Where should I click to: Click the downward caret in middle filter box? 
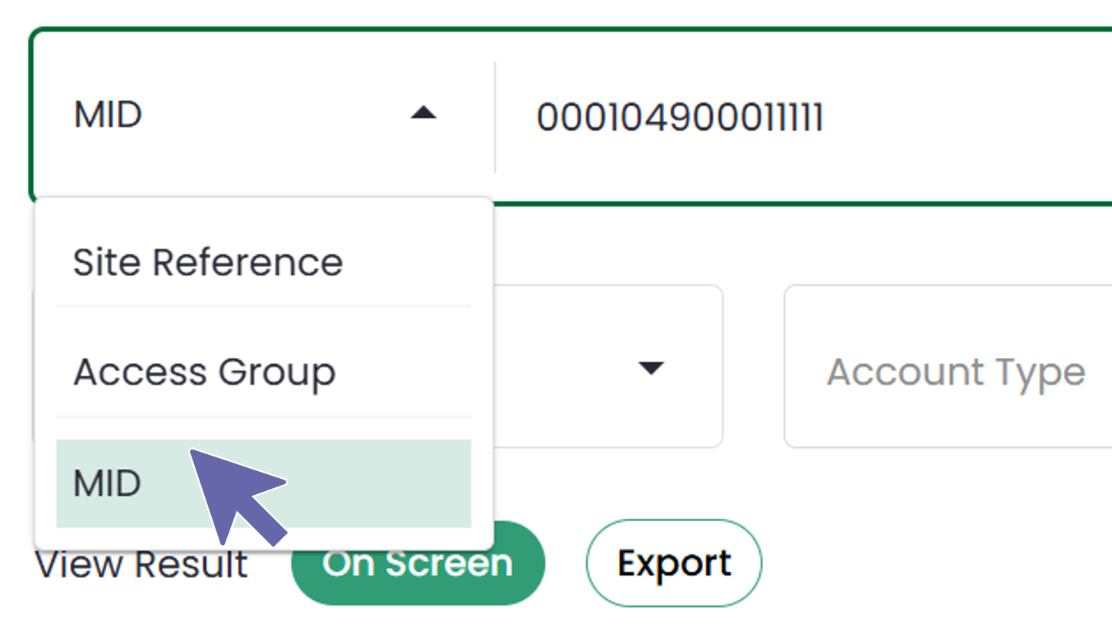(x=651, y=370)
